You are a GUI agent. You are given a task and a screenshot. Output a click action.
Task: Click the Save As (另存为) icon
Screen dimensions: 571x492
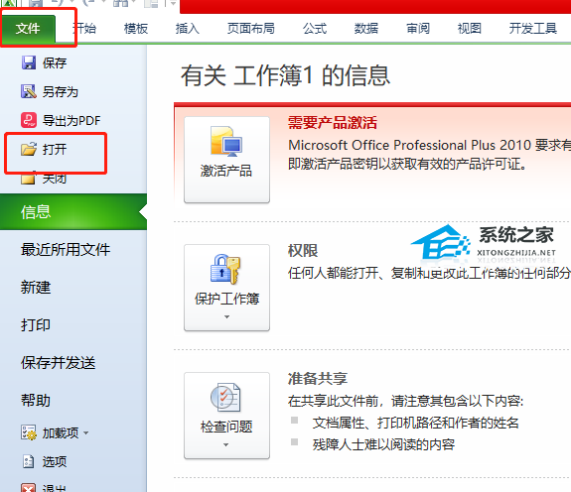(29, 91)
